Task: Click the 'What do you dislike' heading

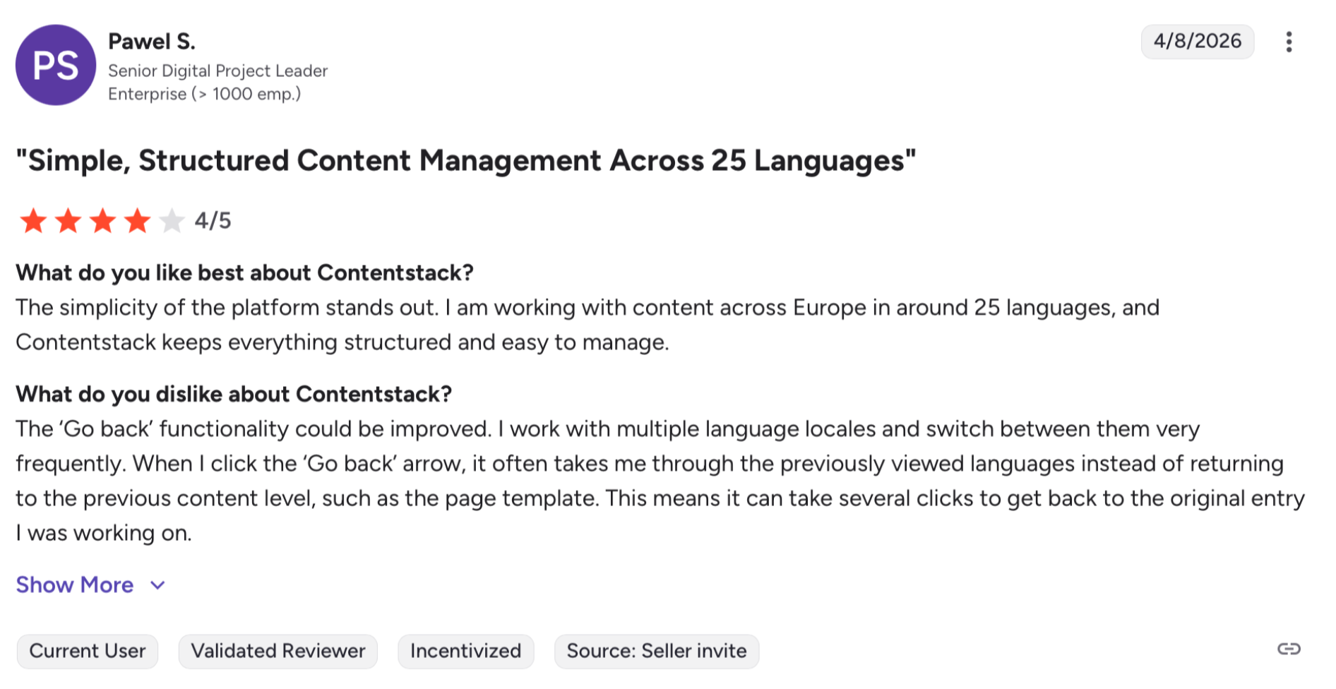Action: point(234,394)
